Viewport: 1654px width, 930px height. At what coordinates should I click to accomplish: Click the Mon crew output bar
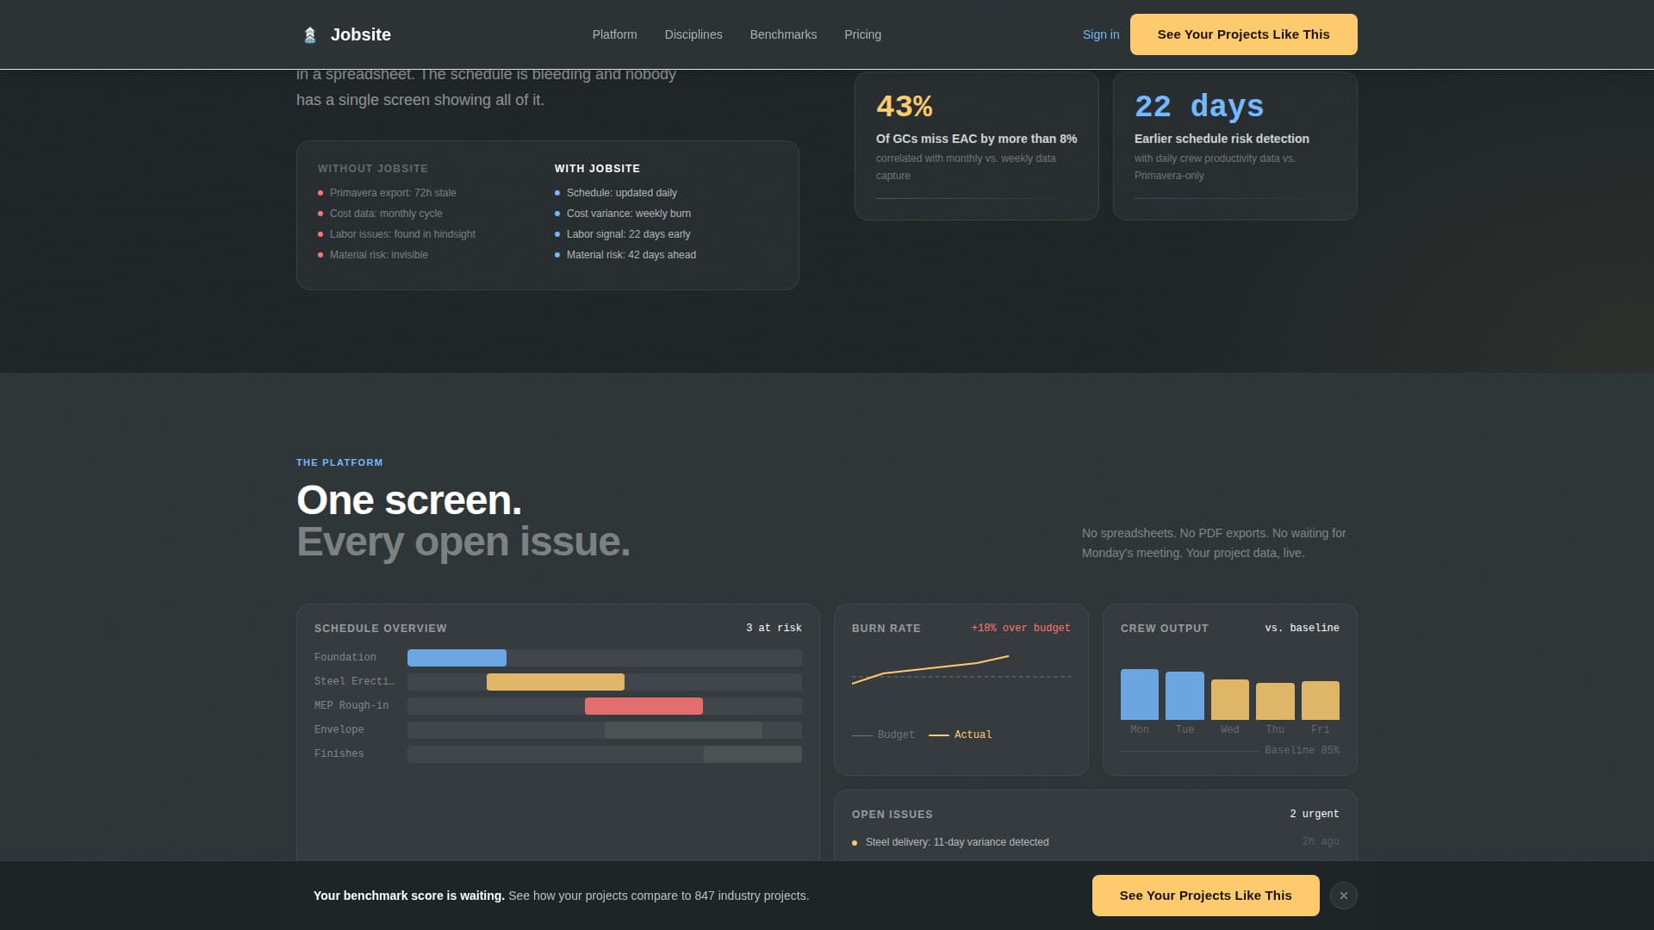[1139, 694]
